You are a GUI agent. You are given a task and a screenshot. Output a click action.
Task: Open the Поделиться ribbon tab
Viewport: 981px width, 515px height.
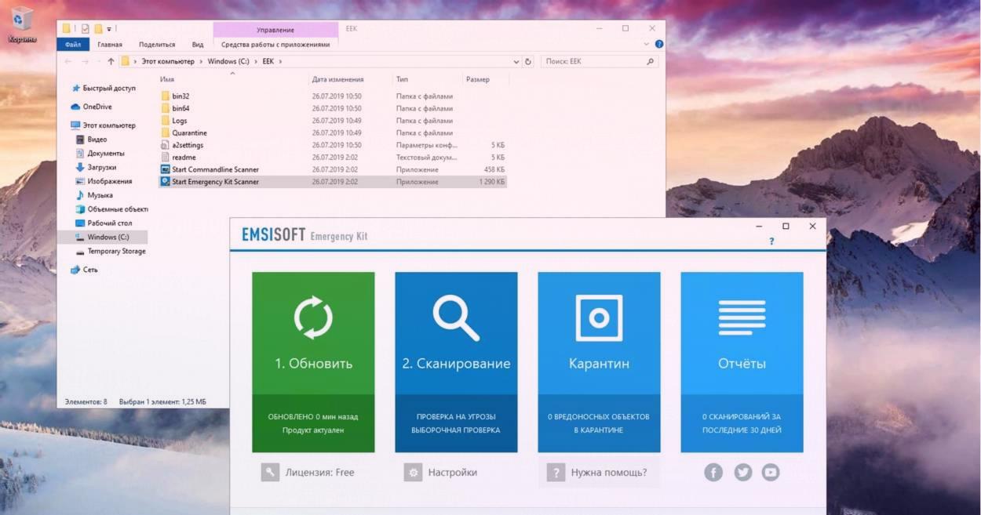(x=157, y=45)
